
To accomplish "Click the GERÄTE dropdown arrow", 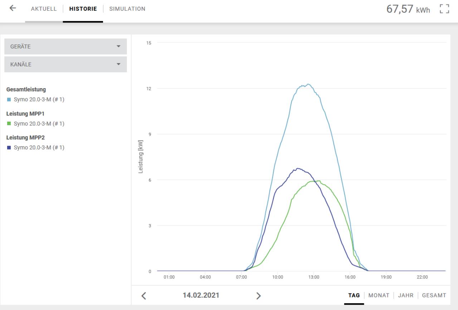I will tap(118, 46).
